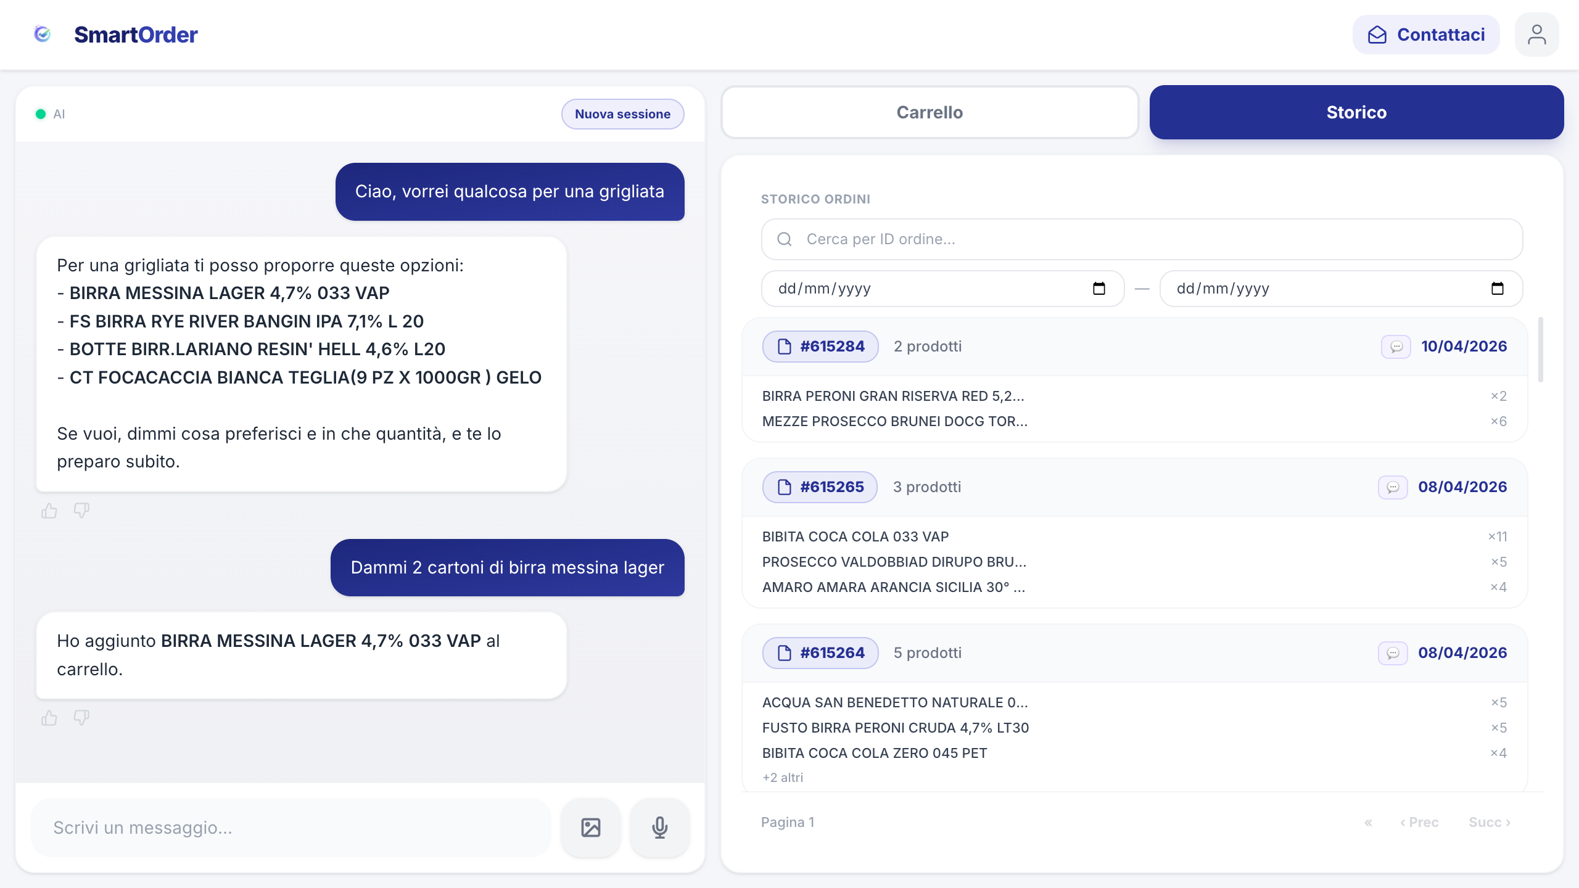Focus the end date dd/mm/yyyy field
The image size is (1579, 888).
pyautogui.click(x=1341, y=289)
